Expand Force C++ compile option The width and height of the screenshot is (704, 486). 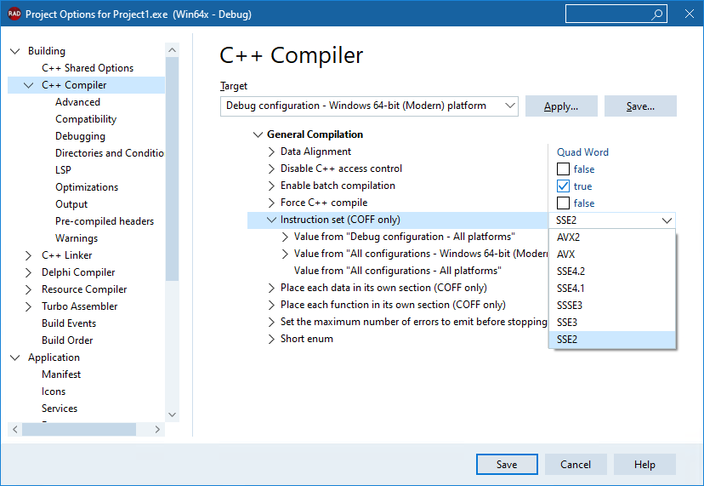tap(271, 203)
